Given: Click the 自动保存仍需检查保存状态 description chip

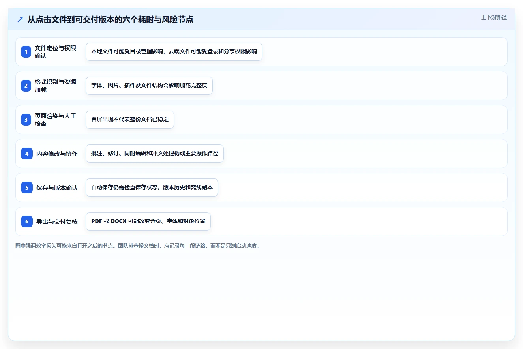Looking at the screenshot, I should coord(152,188).
